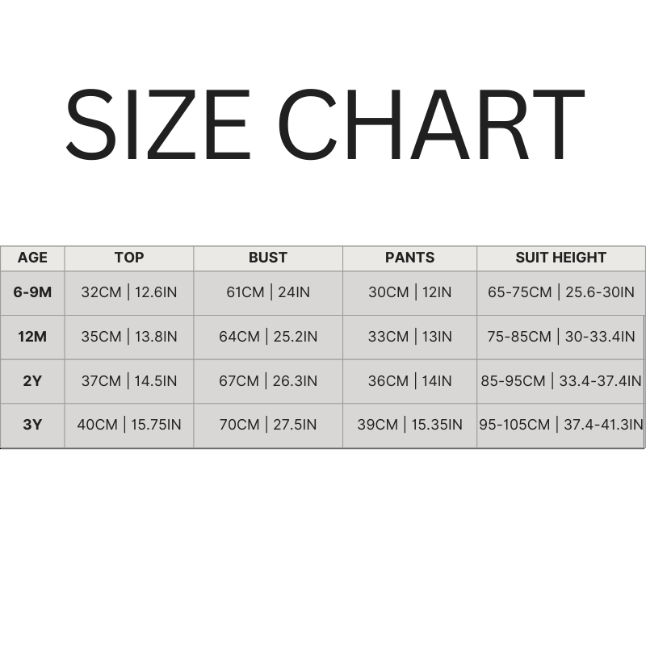Select the 39CM | 15.35IN pants cell
Image resolution: width=646 pixels, height=646 pixels.
[409, 425]
